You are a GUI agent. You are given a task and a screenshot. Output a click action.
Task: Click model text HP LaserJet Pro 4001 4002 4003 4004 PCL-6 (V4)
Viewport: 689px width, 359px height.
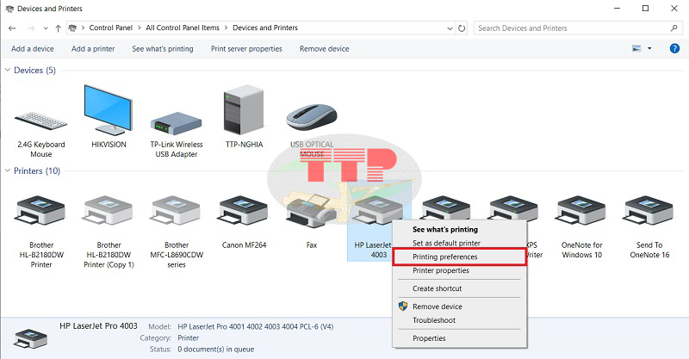point(255,326)
